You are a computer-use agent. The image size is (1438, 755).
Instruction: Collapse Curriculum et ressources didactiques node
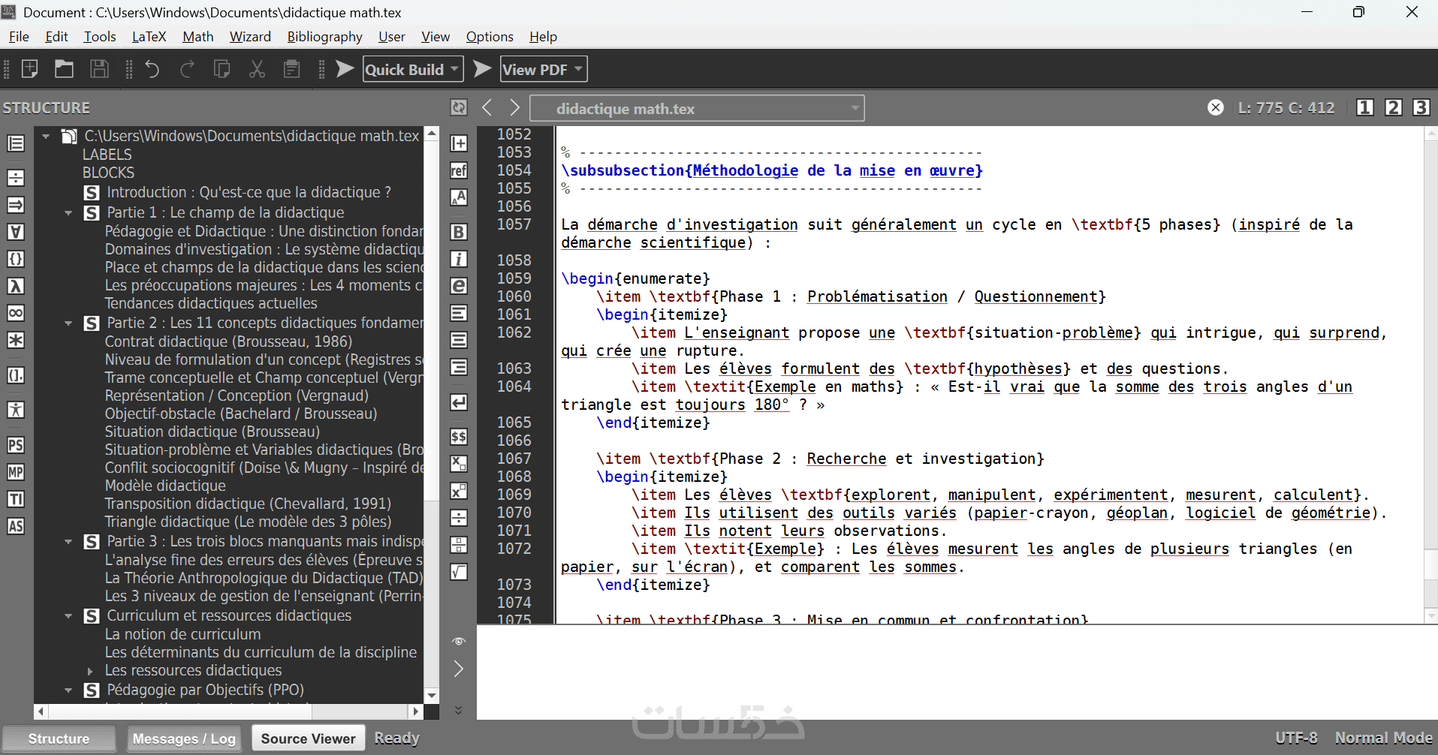click(68, 616)
